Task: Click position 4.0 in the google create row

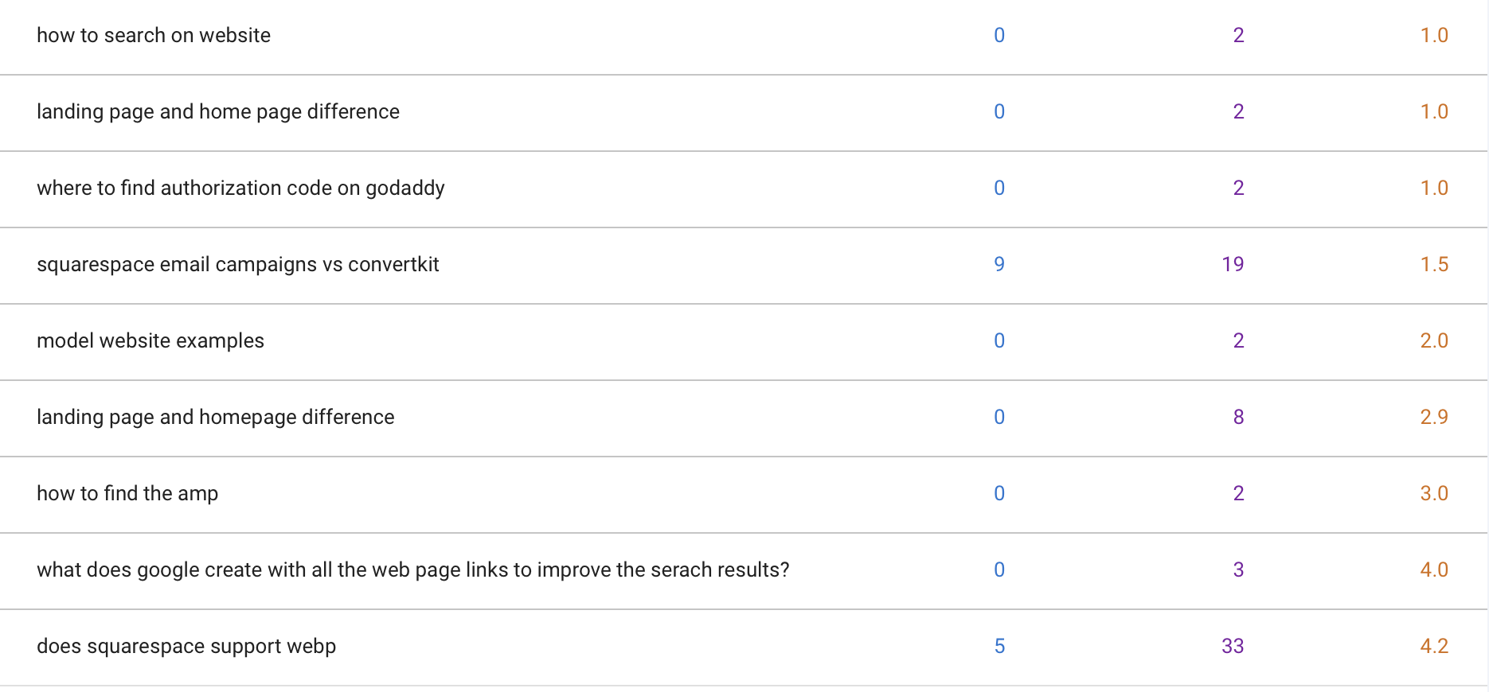Action: tap(1434, 570)
